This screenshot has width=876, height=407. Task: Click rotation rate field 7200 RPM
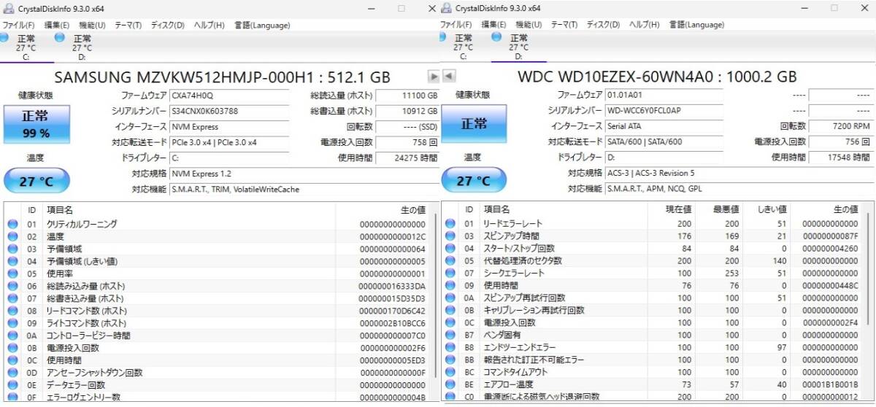tap(840, 126)
